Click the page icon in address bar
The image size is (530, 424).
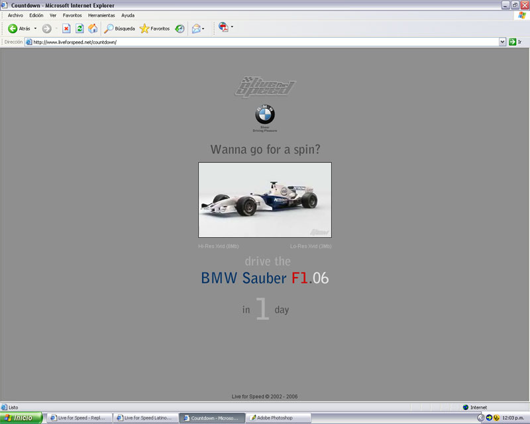click(x=29, y=42)
